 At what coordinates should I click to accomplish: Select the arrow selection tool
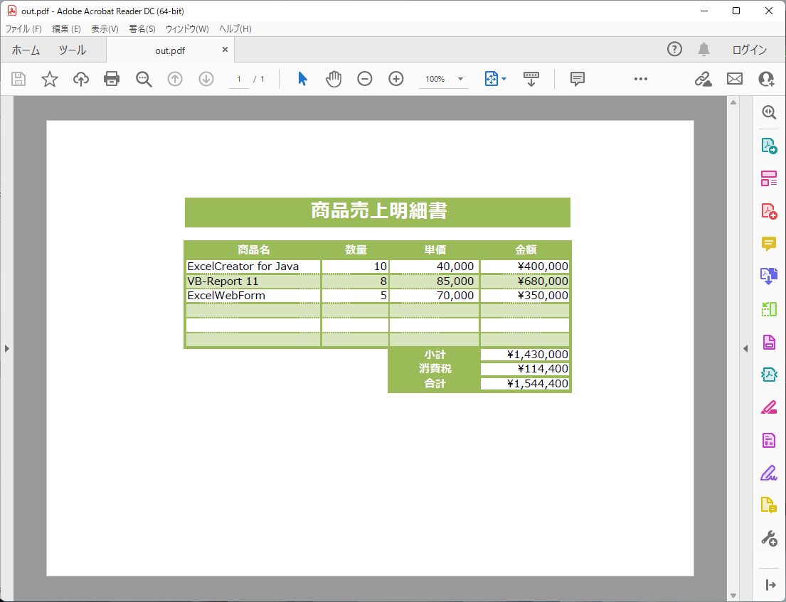[x=302, y=79]
